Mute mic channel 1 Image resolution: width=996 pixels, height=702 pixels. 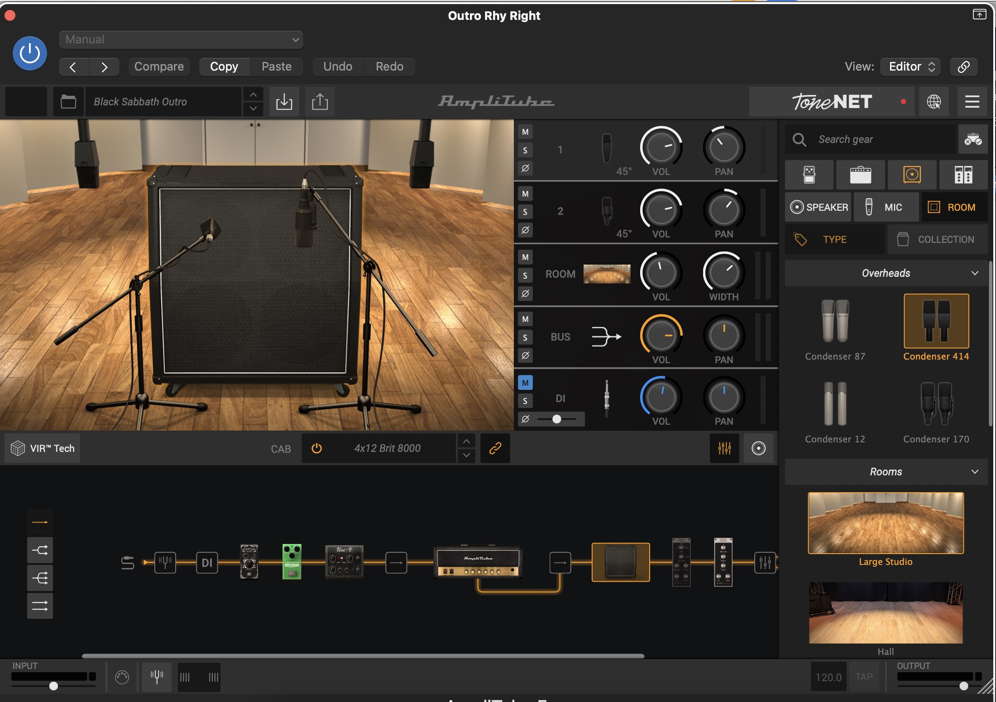pyautogui.click(x=525, y=132)
